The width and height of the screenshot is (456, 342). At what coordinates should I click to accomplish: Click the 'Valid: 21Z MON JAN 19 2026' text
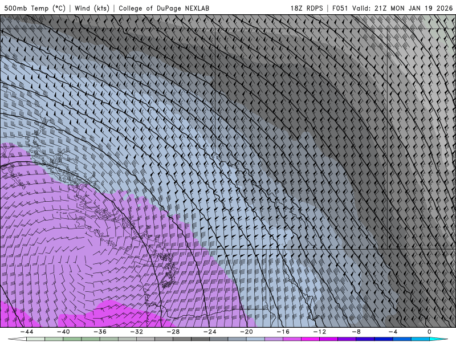point(402,8)
